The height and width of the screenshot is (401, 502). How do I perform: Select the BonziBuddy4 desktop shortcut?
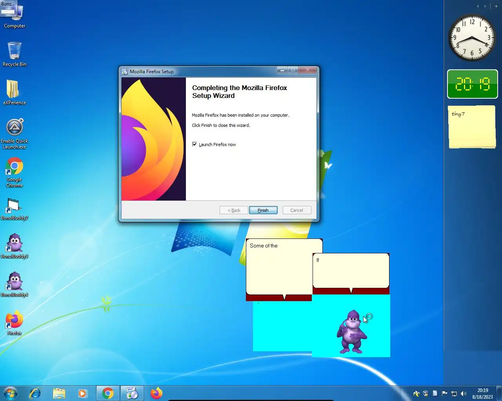pos(15,284)
